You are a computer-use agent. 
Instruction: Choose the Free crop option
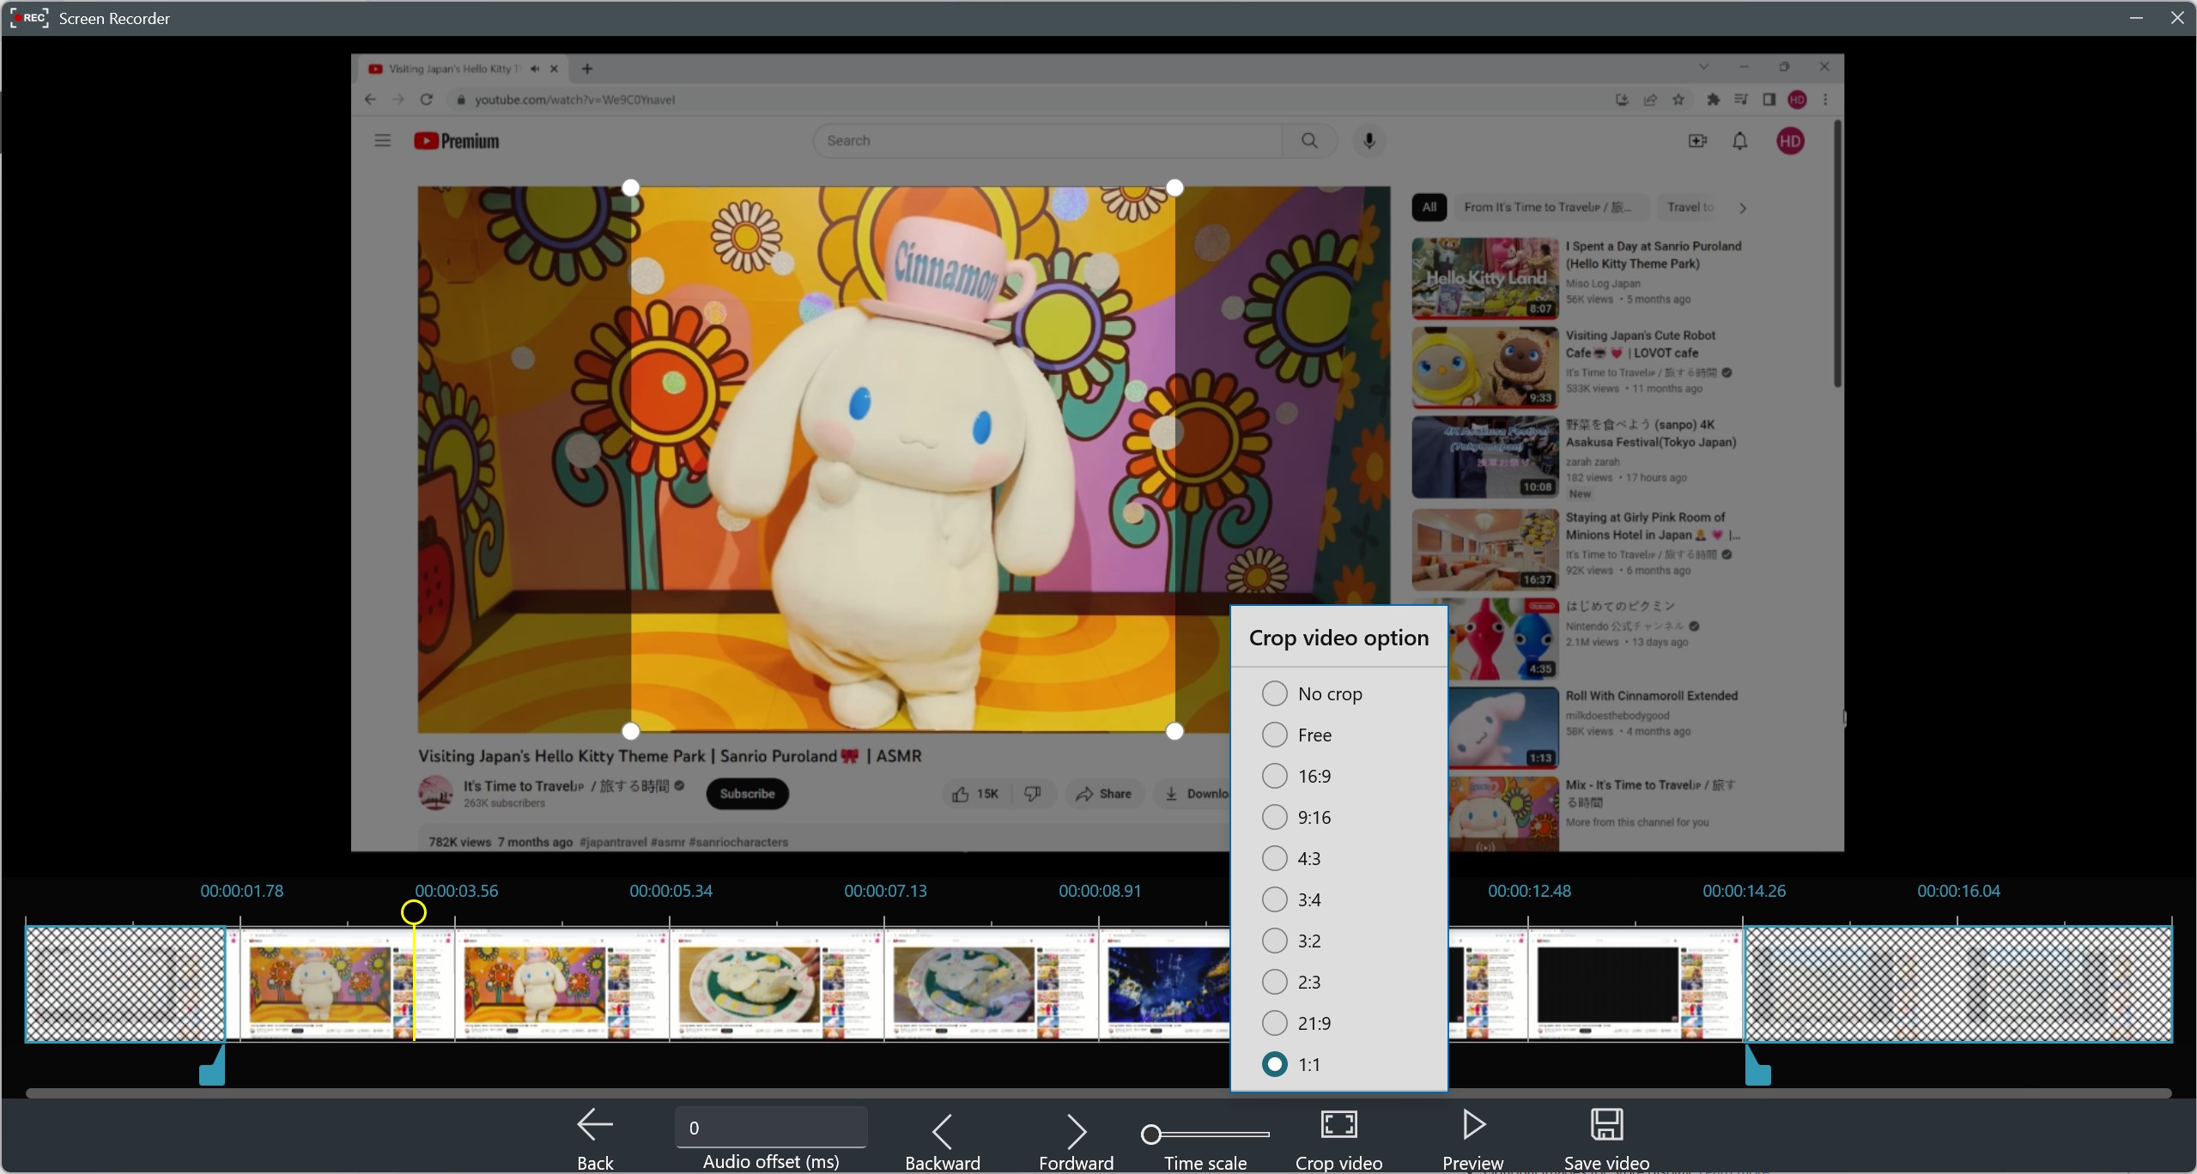(x=1273, y=734)
